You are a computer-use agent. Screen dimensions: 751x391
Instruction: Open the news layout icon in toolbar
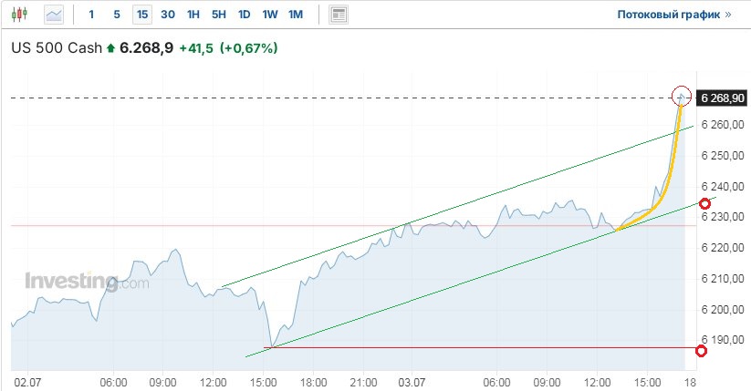click(x=339, y=15)
